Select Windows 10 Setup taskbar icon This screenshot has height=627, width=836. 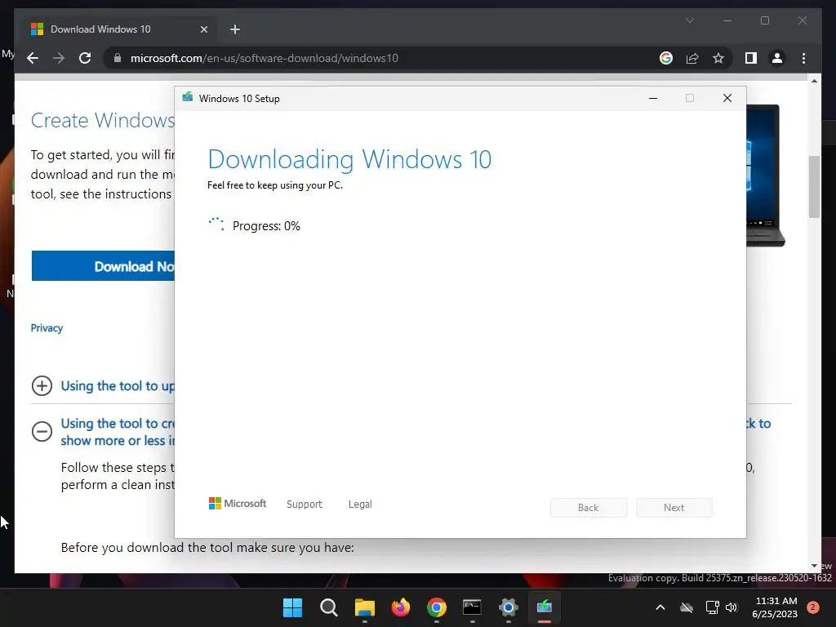(x=545, y=607)
